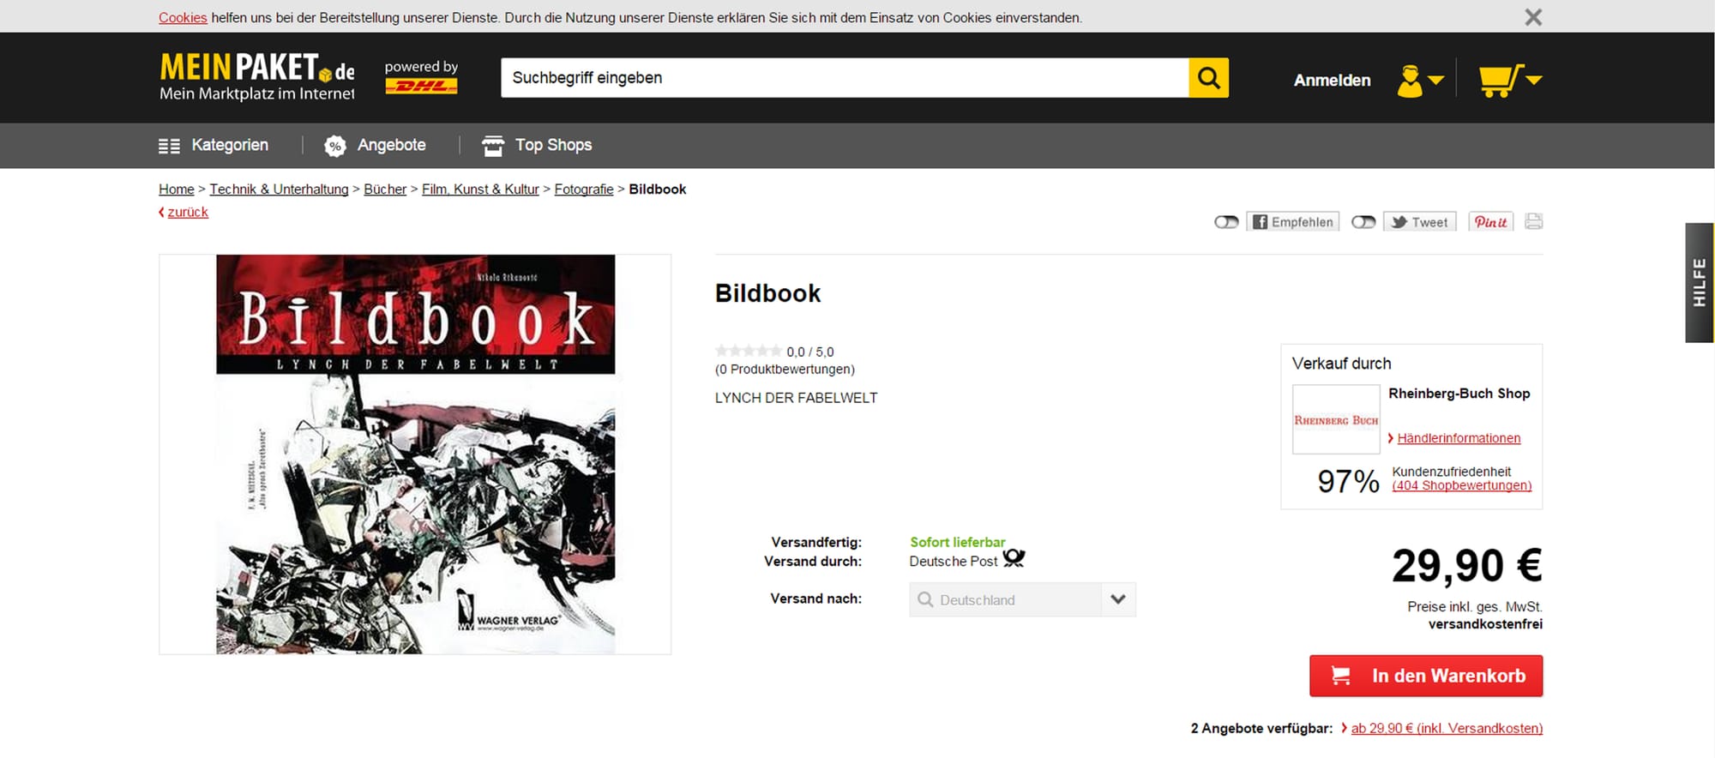Open the Top Shops menu
Viewport: 1715px width, 758px height.
537,145
